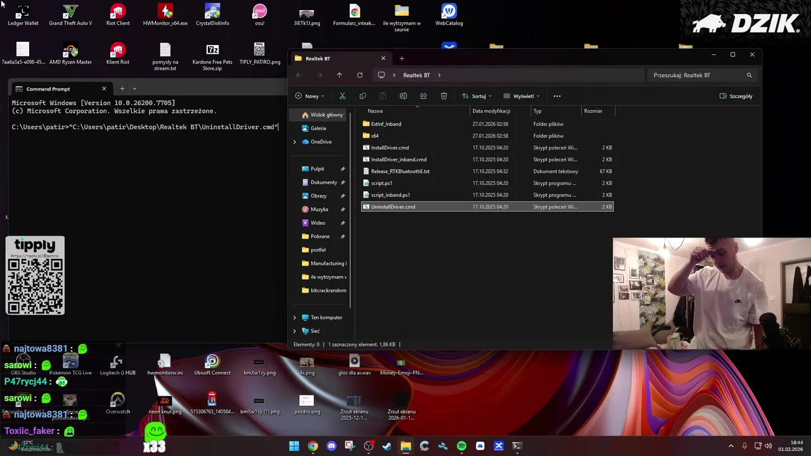Unpin Pobrane from quick access
This screenshot has width=811, height=456.
coord(343,236)
